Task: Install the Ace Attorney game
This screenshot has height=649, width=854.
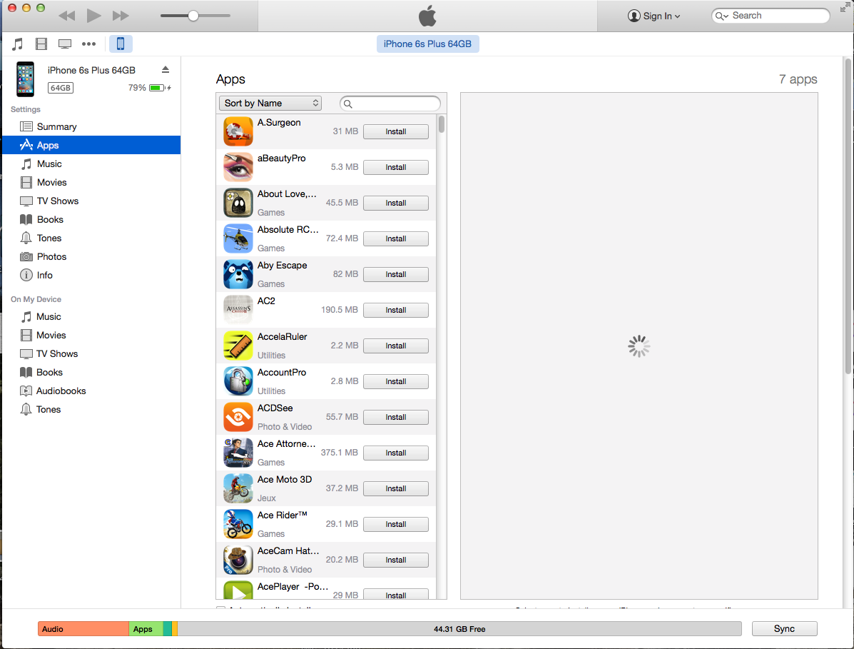Action: (x=396, y=453)
